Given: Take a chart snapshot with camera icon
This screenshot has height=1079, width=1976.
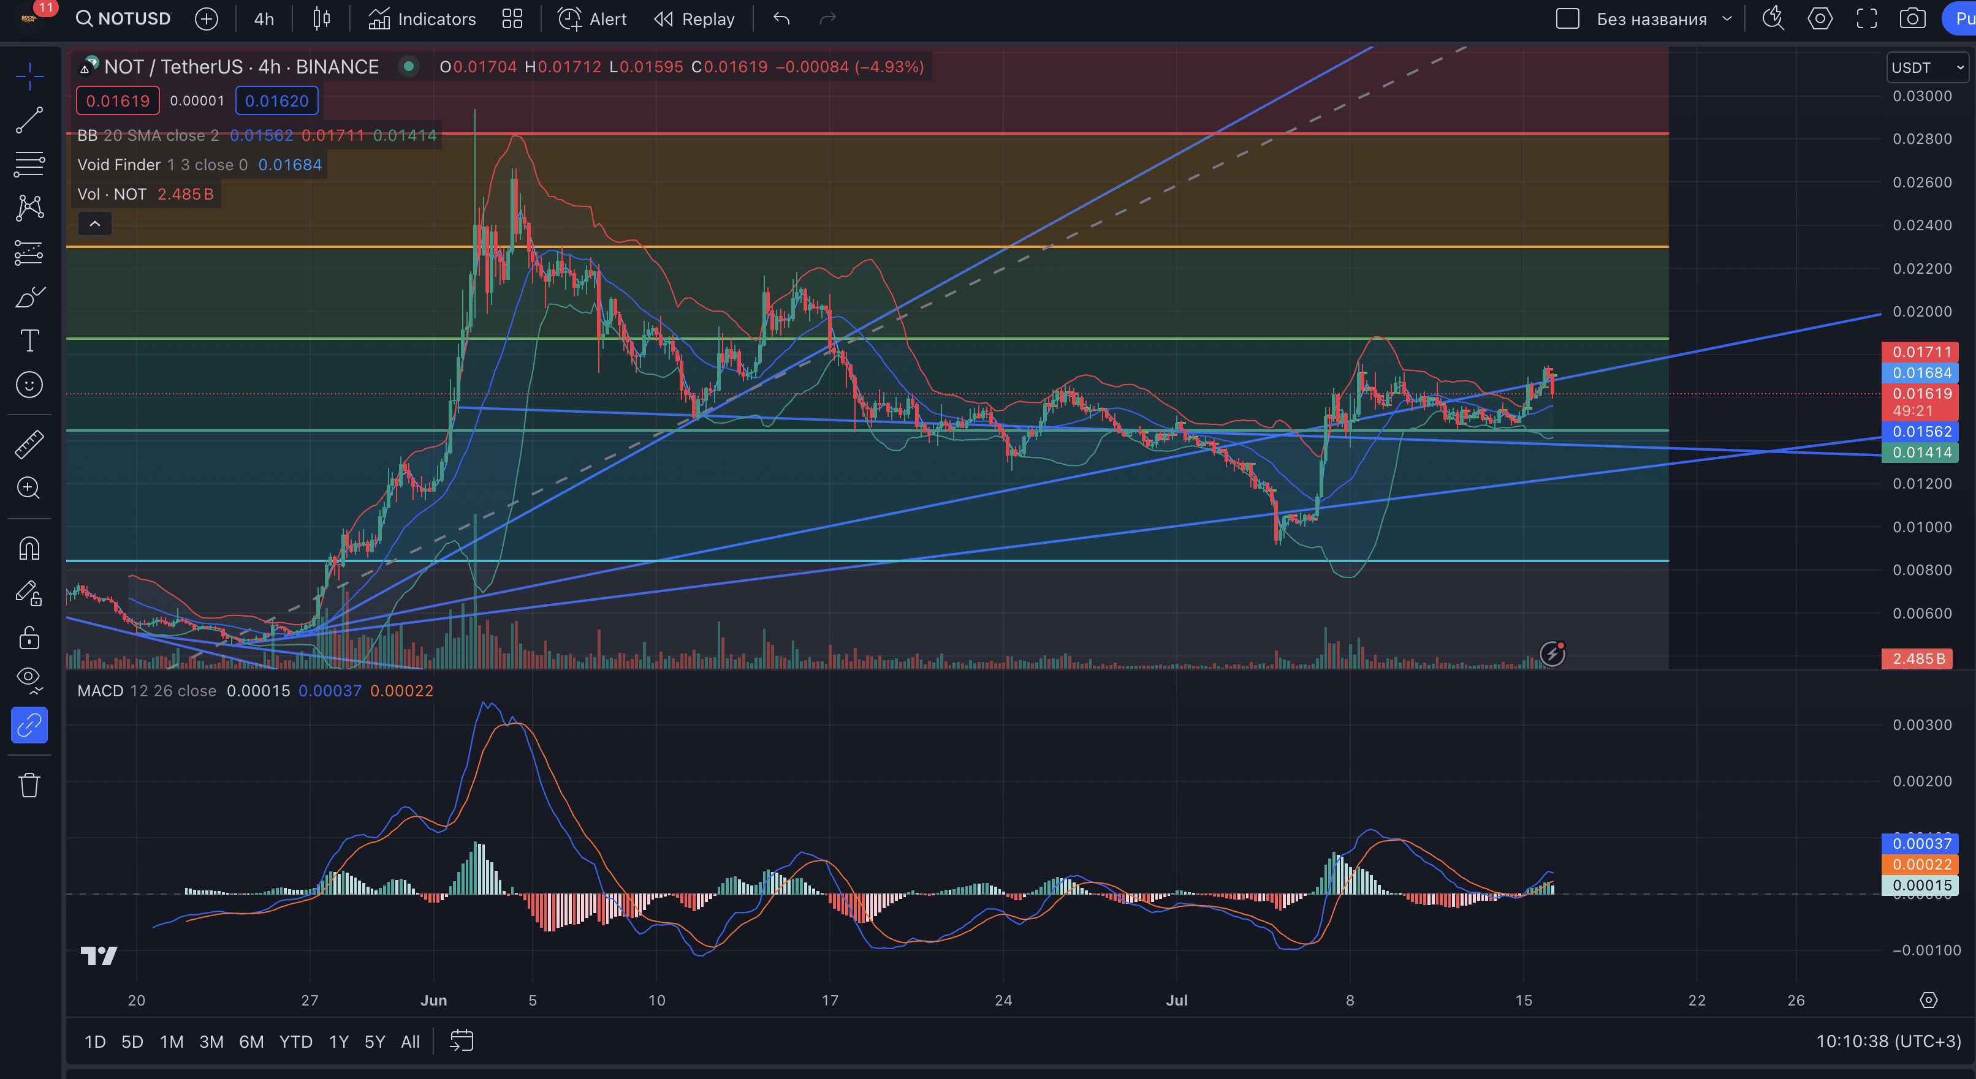Looking at the screenshot, I should click(x=1912, y=18).
